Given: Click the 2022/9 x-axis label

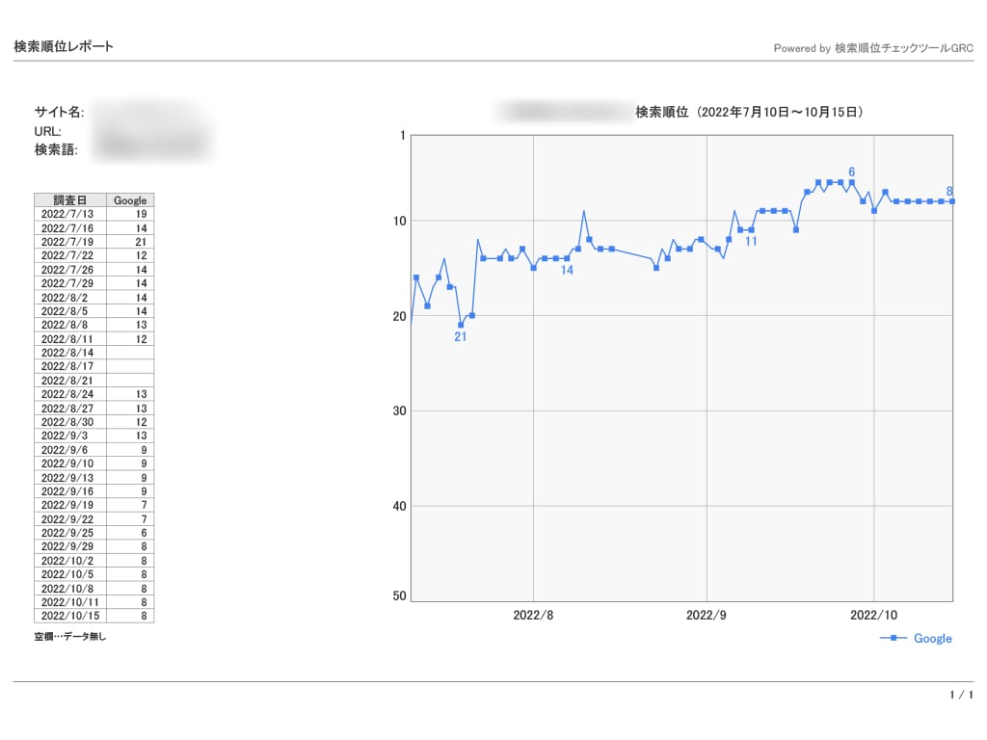Looking at the screenshot, I should [707, 615].
